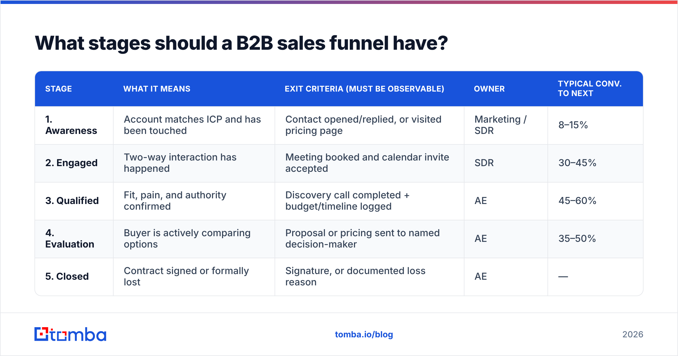Click the heading 'What stages should a B2B sales funnel have?'
Screen dimensions: 678x356
pos(241,43)
